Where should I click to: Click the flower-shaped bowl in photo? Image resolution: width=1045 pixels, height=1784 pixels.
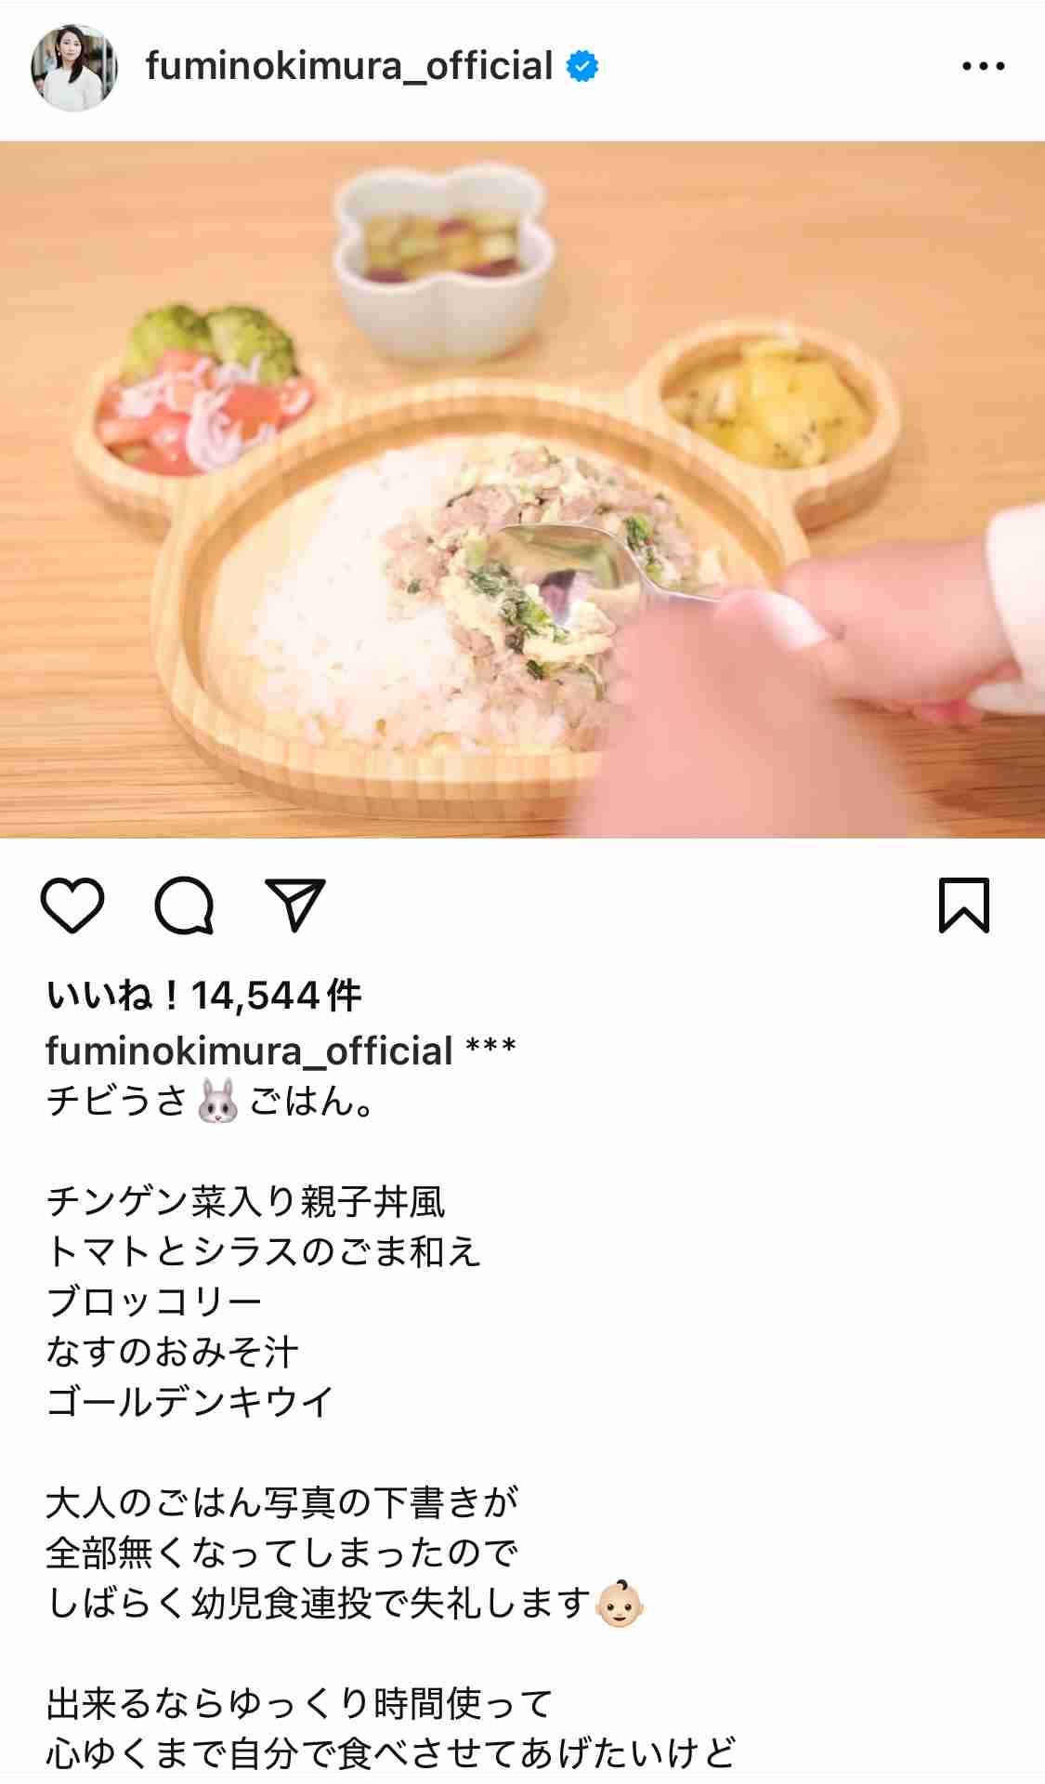click(x=445, y=263)
